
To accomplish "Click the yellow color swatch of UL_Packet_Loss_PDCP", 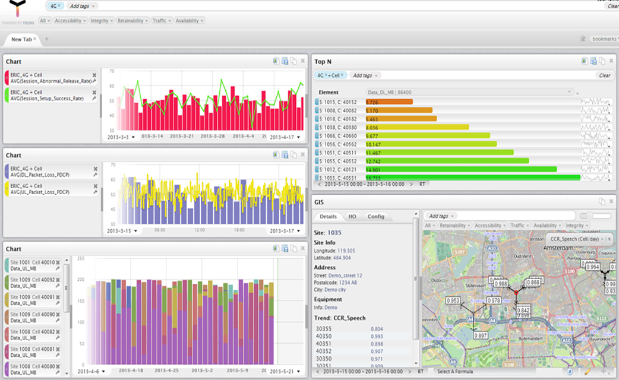I will click(x=7, y=189).
